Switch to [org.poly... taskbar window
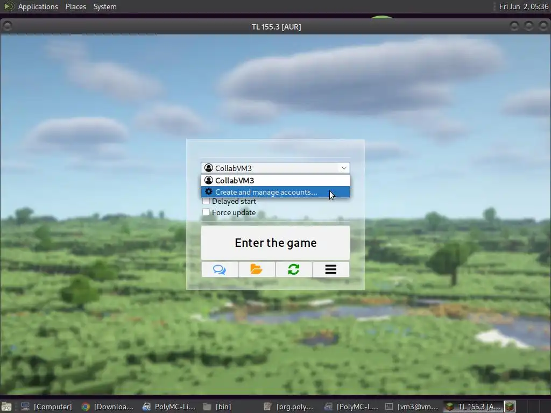This screenshot has height=413, width=551. (x=290, y=407)
